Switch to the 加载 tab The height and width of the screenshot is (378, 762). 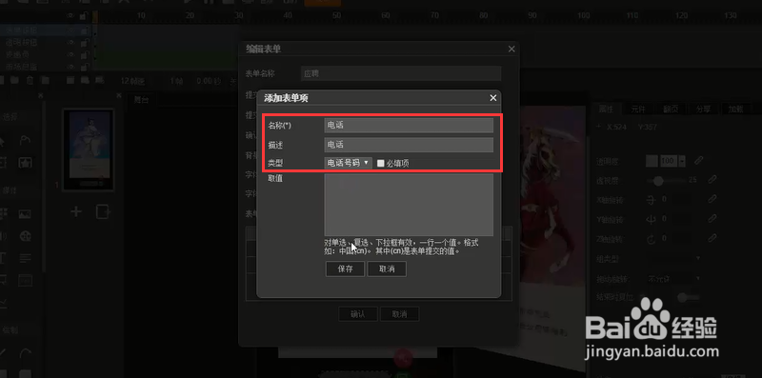[735, 109]
